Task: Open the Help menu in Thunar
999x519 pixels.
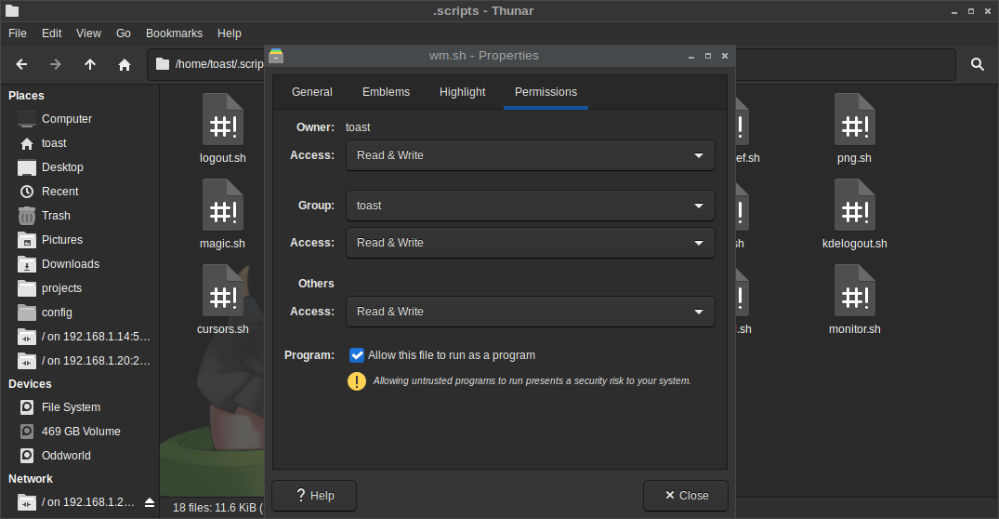Action: (230, 33)
